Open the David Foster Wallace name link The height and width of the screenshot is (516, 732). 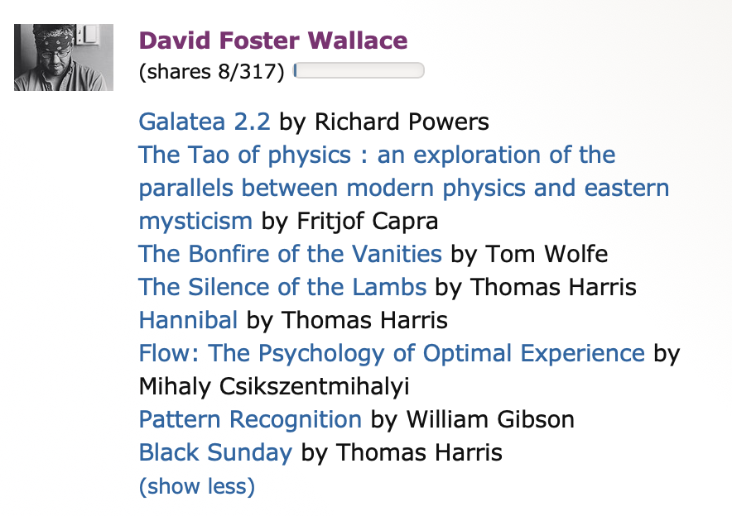(273, 41)
